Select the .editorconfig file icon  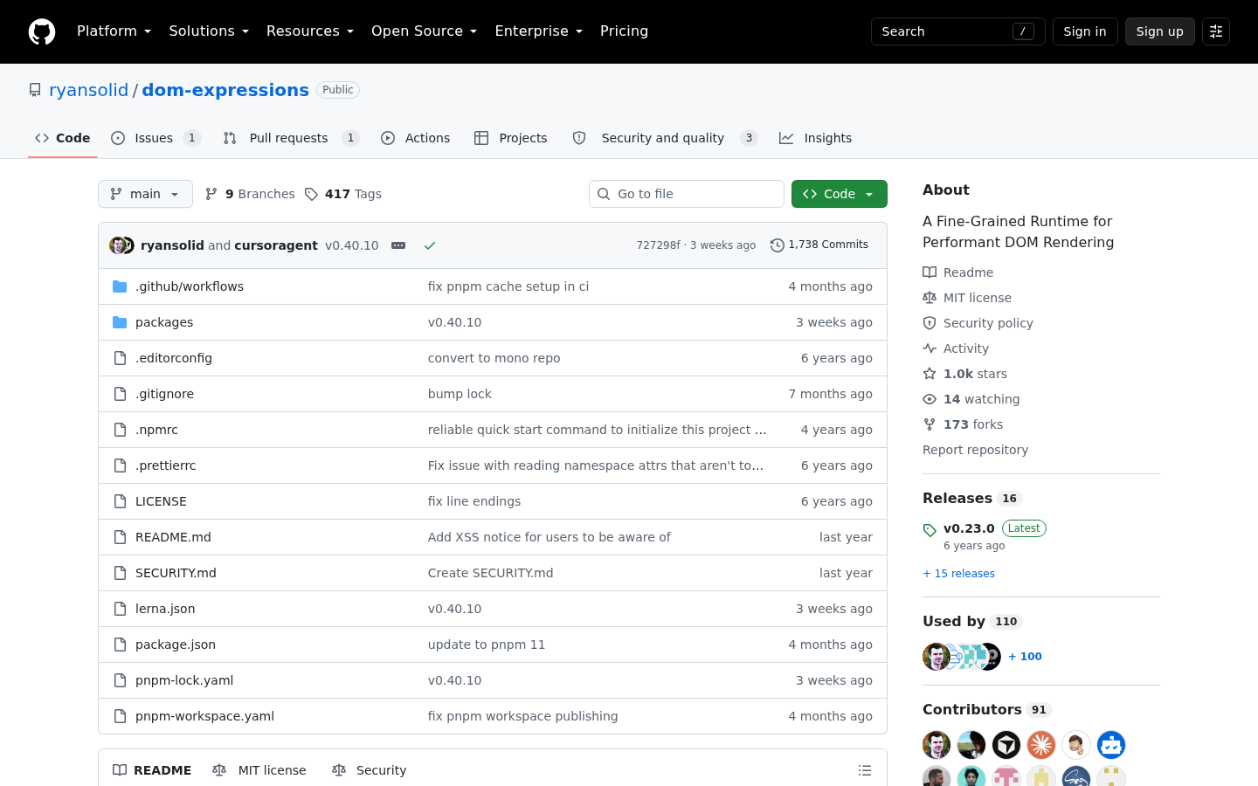coord(120,358)
